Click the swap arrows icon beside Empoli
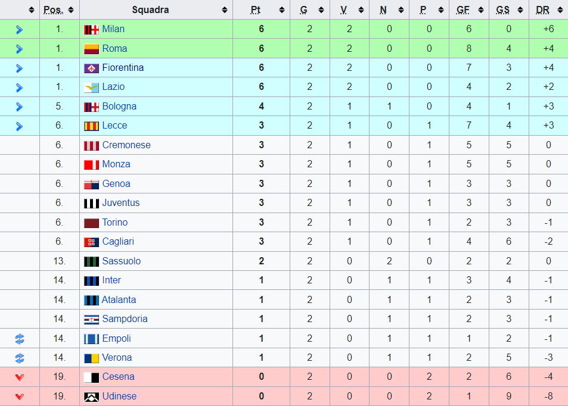The width and height of the screenshot is (568, 406). tap(20, 339)
